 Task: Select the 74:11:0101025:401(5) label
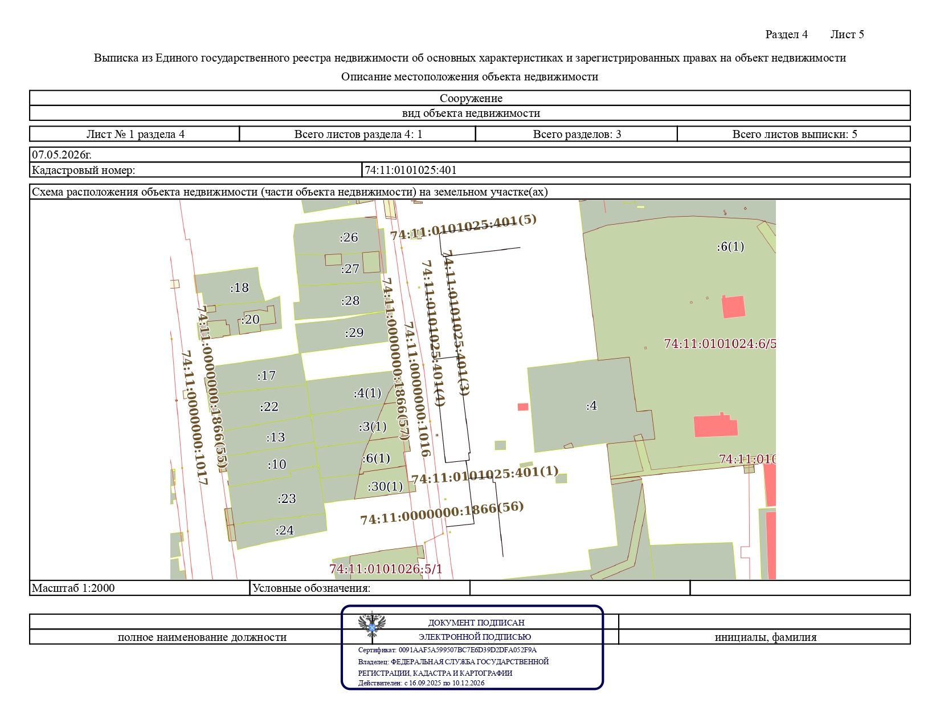click(x=463, y=227)
